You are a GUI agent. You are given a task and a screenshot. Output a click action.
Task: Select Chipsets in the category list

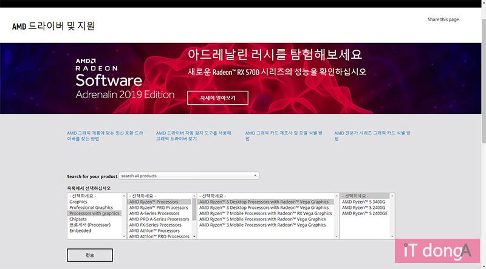coord(78,219)
